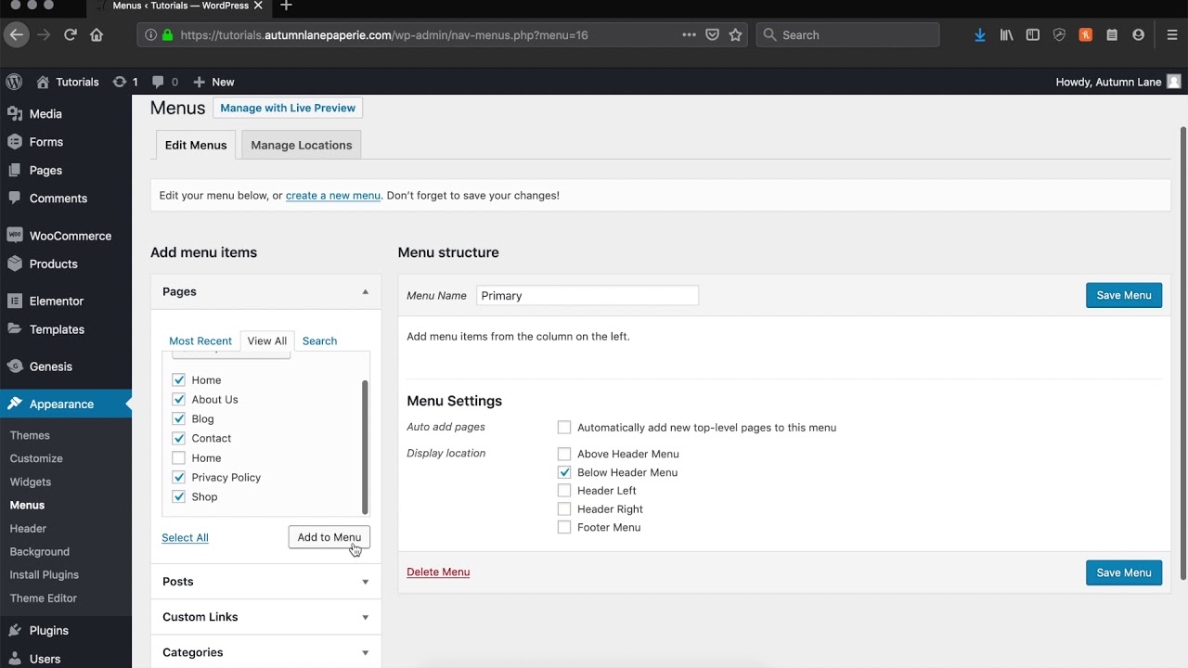Click the Pocket save icon in URL bar
1188x668 pixels.
pos(712,34)
